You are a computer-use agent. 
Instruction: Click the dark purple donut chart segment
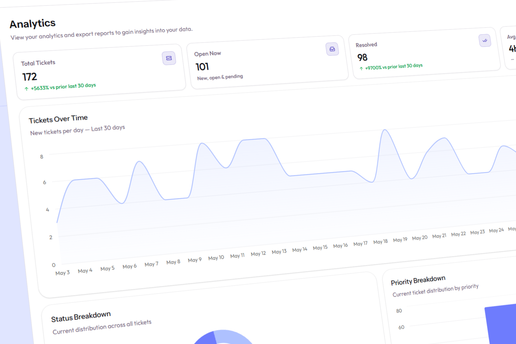point(206,338)
